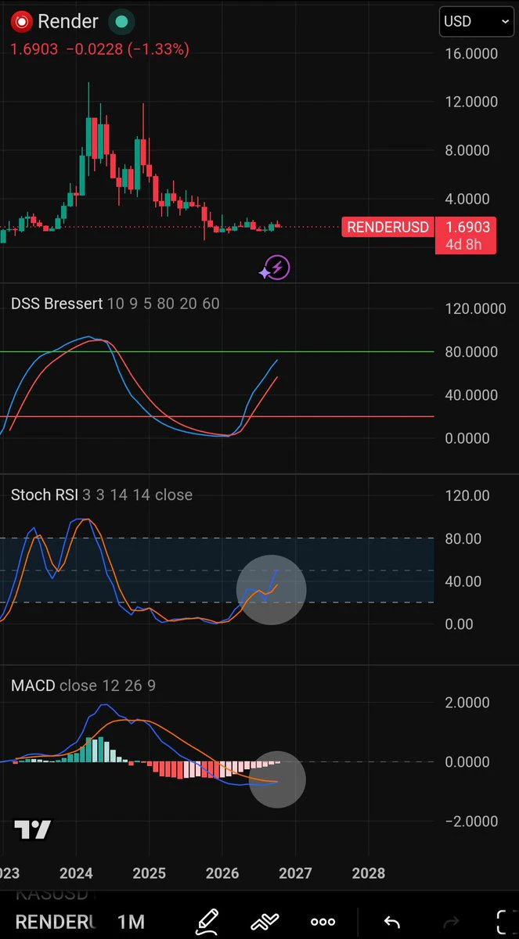The image size is (519, 939).
Task: Open the purple lightning alert icon
Action: [x=276, y=268]
